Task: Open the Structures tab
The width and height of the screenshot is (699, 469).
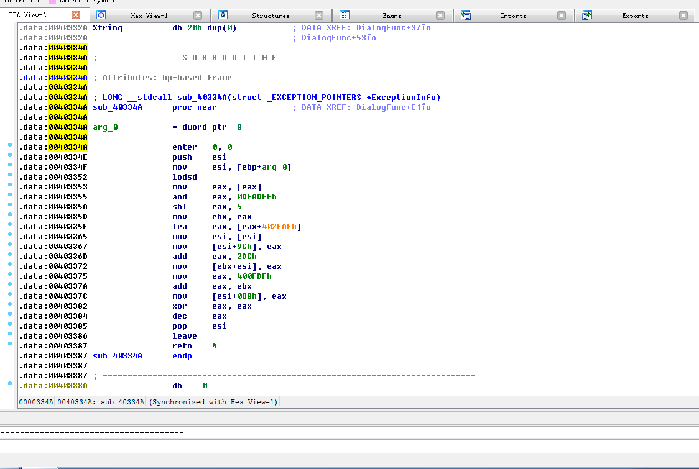Action: tap(271, 16)
